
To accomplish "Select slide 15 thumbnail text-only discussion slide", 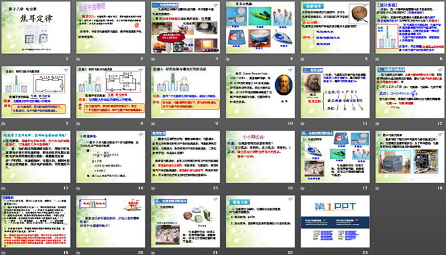I will click(185, 156).
